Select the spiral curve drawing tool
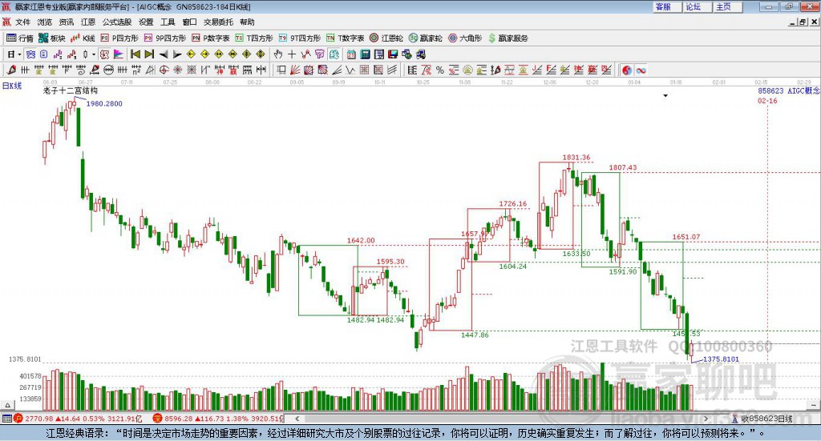This screenshot has height=441, width=821. [x=81, y=70]
